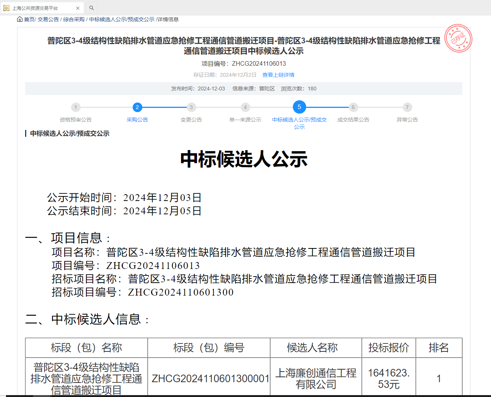Screen dimensions: 491x397
Task: Go to 首页 breadcrumb link
Action: pyautogui.click(x=29, y=19)
